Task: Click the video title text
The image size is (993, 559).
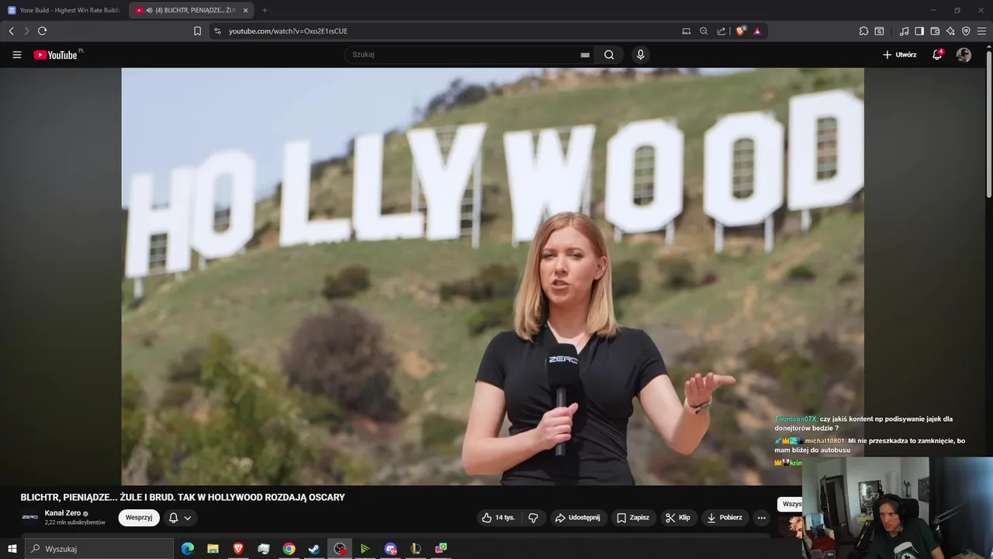Action: pyautogui.click(x=182, y=497)
